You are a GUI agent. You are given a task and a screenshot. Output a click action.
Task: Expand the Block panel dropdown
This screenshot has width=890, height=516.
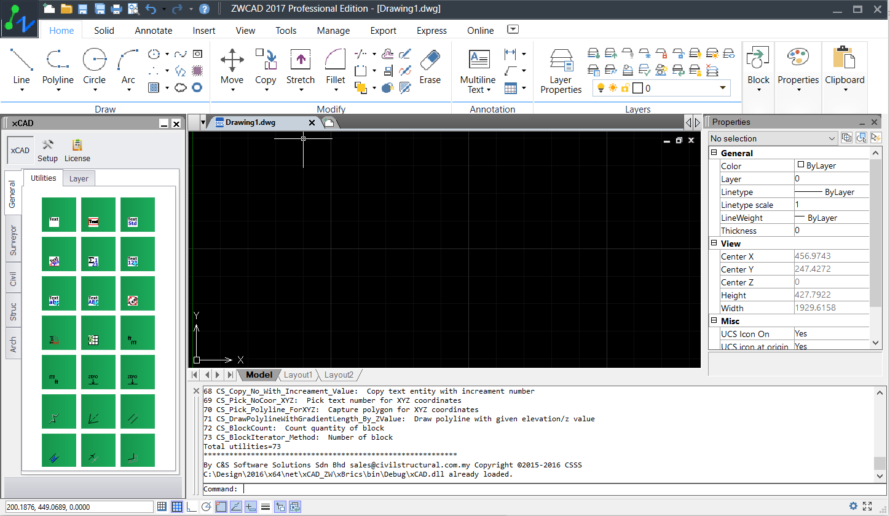click(x=758, y=90)
